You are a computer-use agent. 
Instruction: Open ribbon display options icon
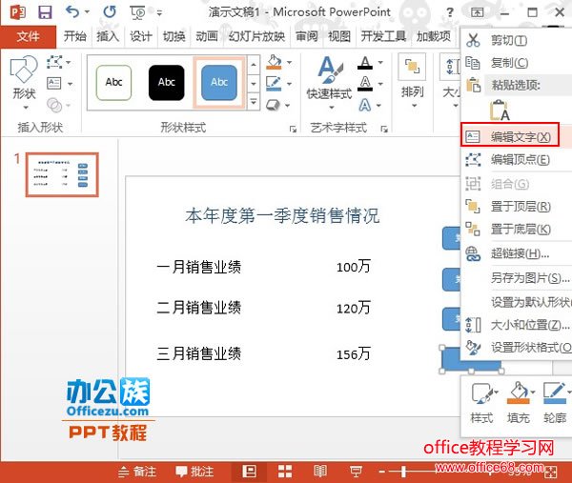pos(477,12)
